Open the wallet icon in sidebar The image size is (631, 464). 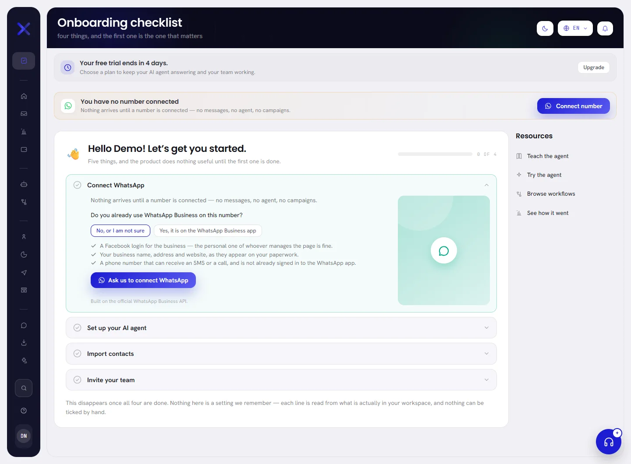[24, 150]
